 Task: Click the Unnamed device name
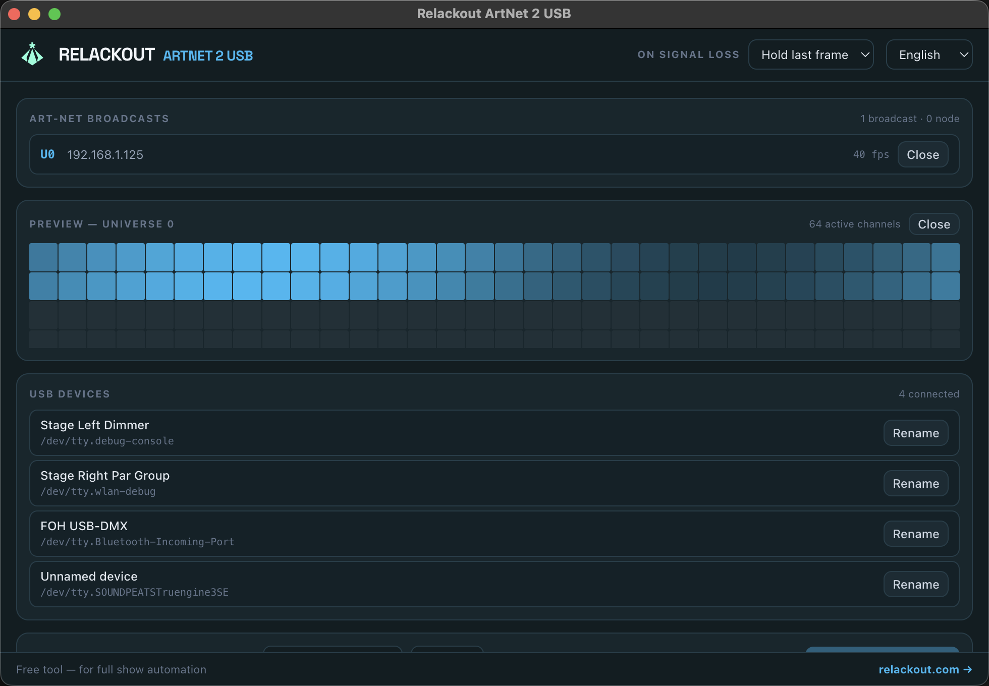click(x=89, y=576)
